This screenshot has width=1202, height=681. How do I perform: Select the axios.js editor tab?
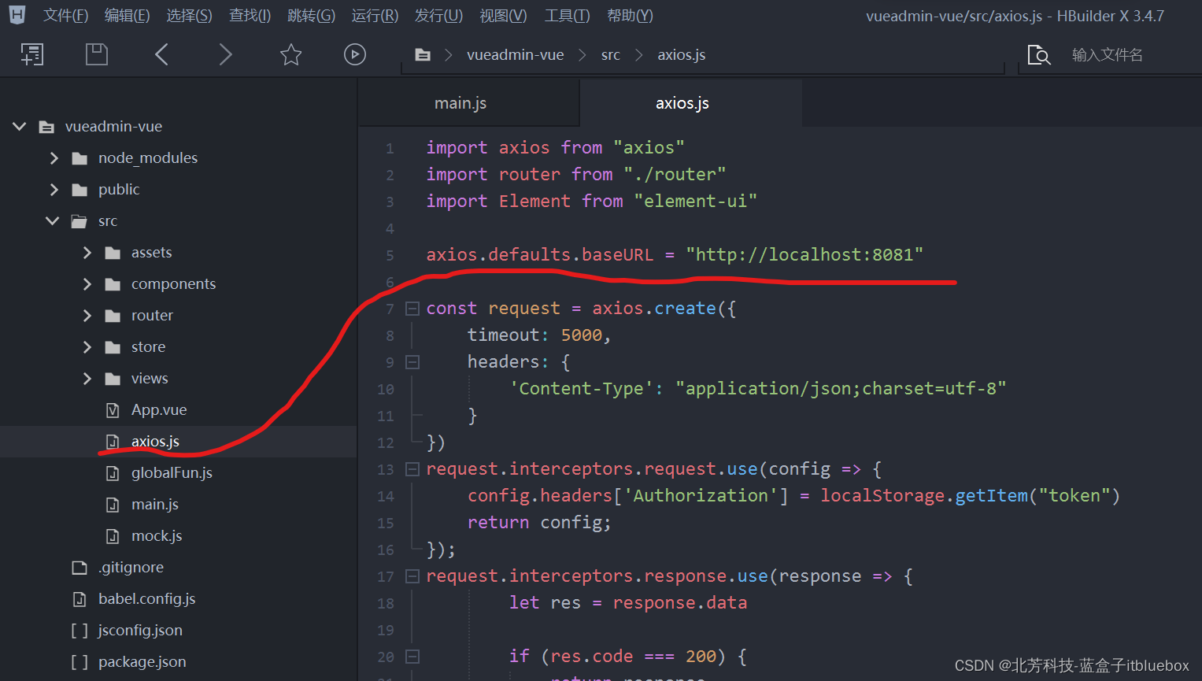[691, 103]
